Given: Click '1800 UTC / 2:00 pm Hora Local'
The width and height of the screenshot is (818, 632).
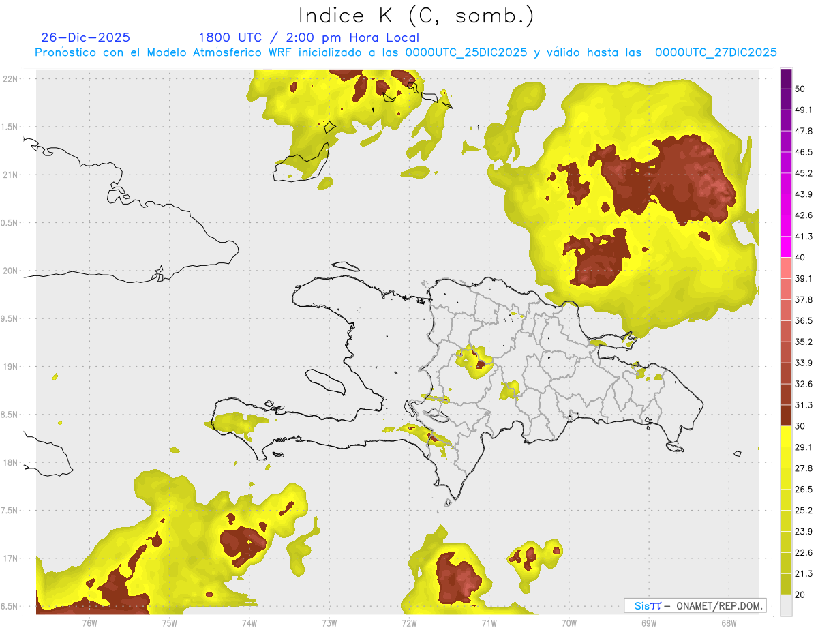Looking at the screenshot, I should tap(309, 37).
